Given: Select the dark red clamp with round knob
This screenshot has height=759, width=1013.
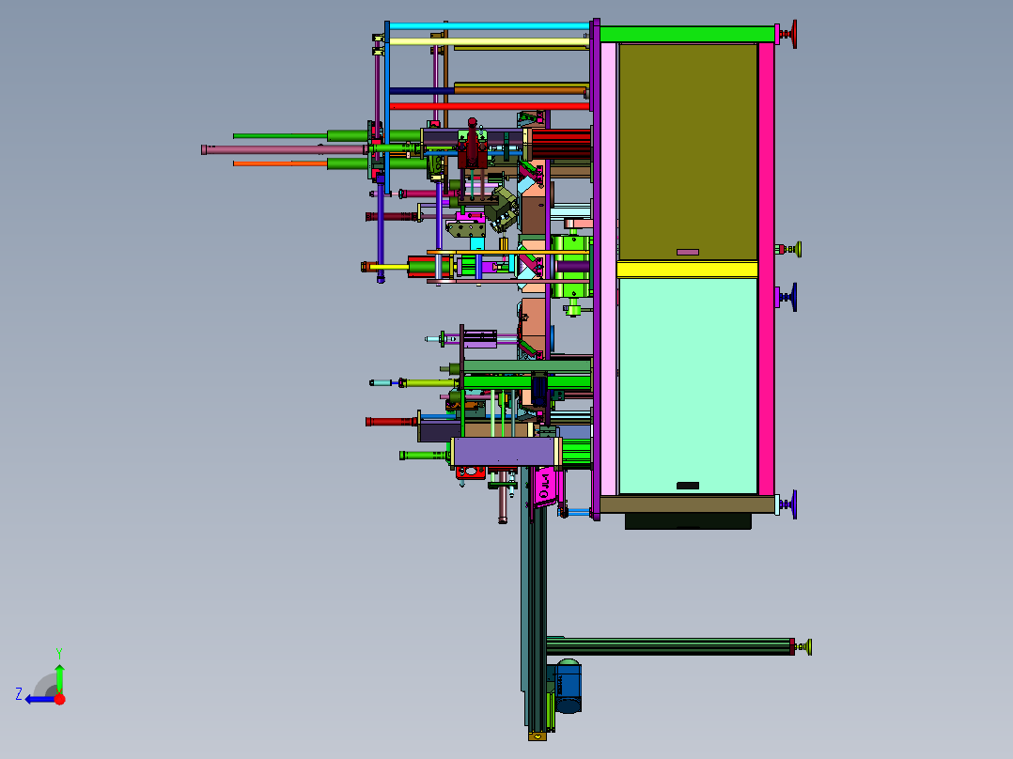Looking at the screenshot, I should pyautogui.click(x=473, y=146).
